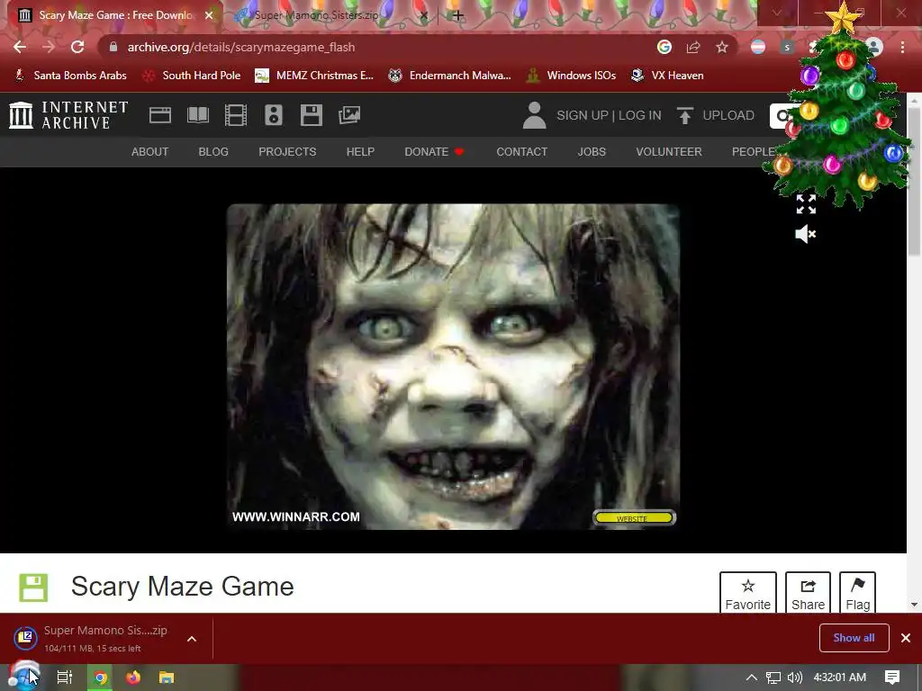Open the network status tray icon

[x=773, y=678]
